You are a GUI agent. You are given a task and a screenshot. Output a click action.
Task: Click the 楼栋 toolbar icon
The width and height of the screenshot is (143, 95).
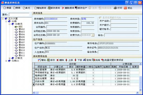(x=14, y=8)
